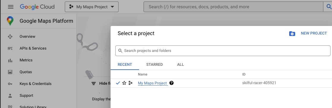Click the filter icon next to Hide
Viewport: 332px width, 108px height.
pyautogui.click(x=93, y=84)
